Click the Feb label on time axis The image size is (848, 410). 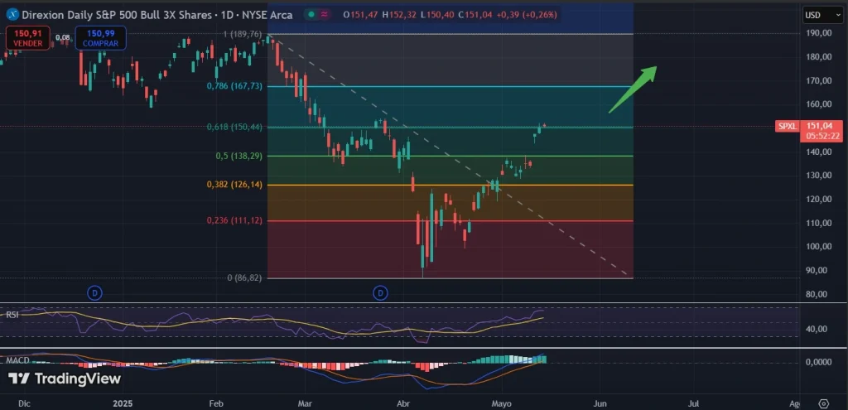pyautogui.click(x=216, y=403)
